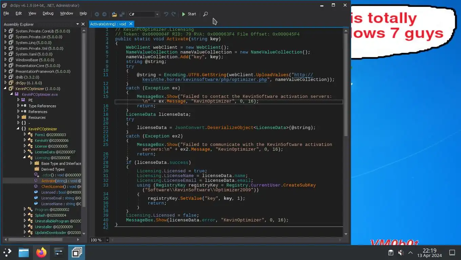
Task: Open the Help menu
Action: point(83,14)
